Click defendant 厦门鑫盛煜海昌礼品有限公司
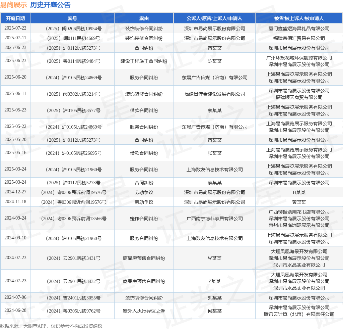The height and width of the screenshot is (329, 343). pos(299,29)
